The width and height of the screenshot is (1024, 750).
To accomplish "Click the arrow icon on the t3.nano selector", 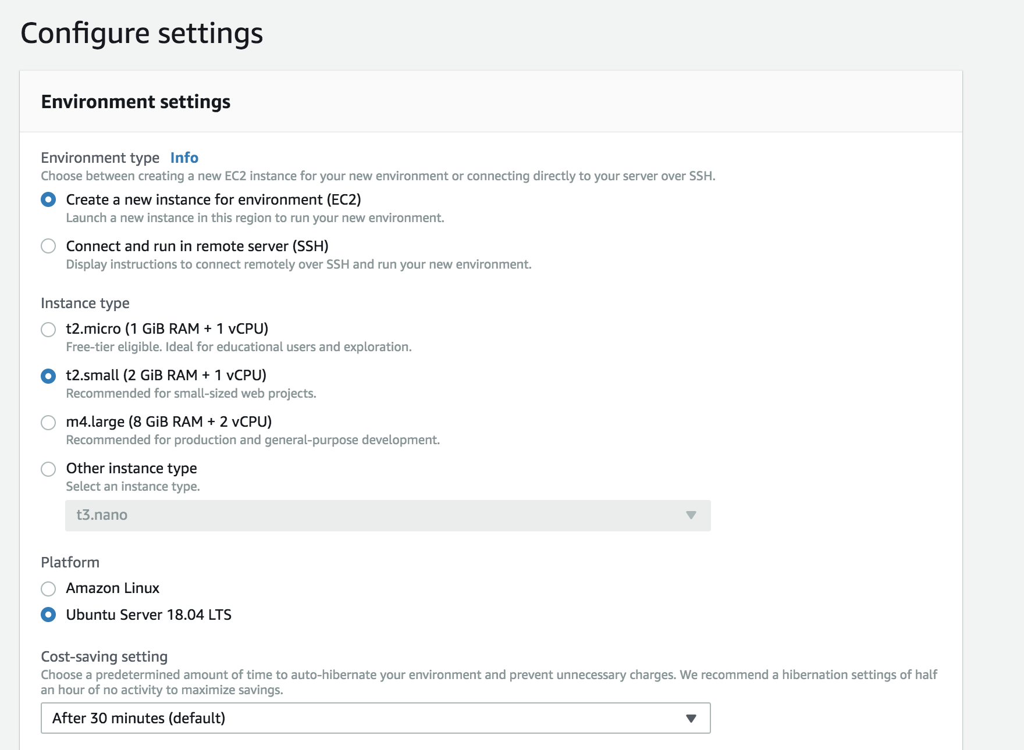I will 691,515.
